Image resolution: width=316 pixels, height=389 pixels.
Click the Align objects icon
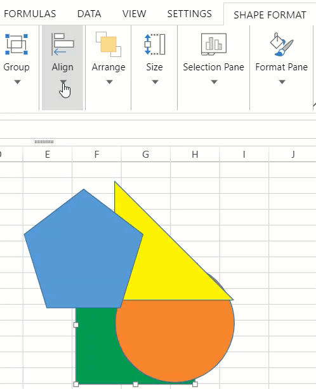coord(63,44)
